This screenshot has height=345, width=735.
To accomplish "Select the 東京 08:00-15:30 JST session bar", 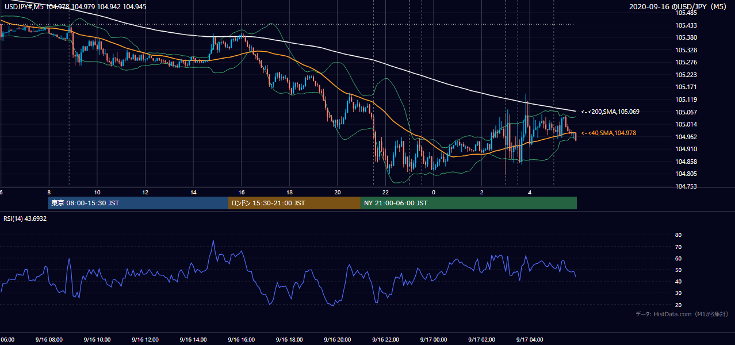I will tap(139, 203).
